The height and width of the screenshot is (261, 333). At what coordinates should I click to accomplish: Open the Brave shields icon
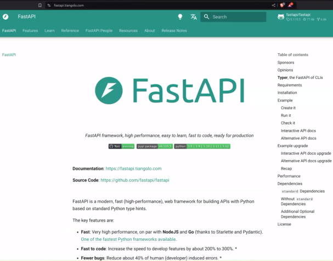282,5
